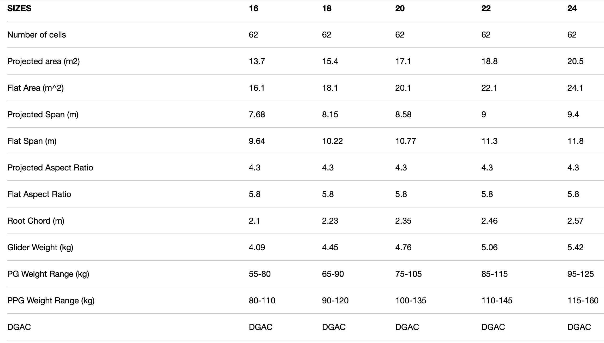Select the size 24 column header
The image size is (604, 343).
pyautogui.click(x=572, y=8)
